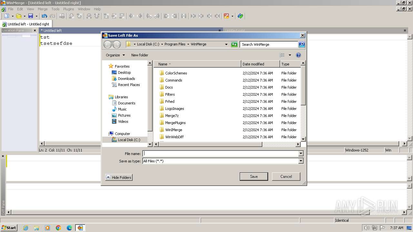Click the Hide Folders button

[119, 177]
